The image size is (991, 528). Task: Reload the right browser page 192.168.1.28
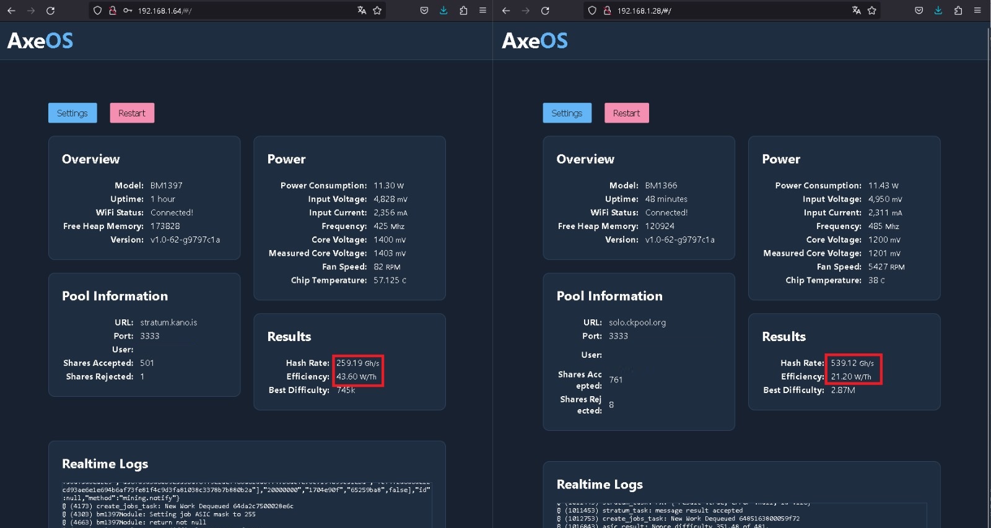coord(545,11)
